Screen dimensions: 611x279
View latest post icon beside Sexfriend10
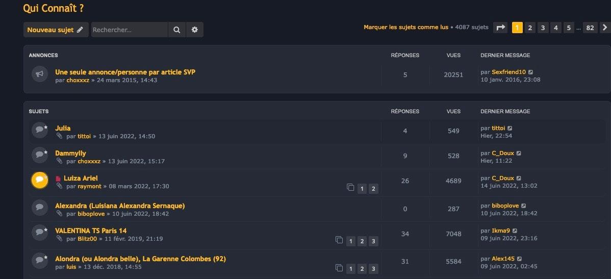click(x=530, y=72)
